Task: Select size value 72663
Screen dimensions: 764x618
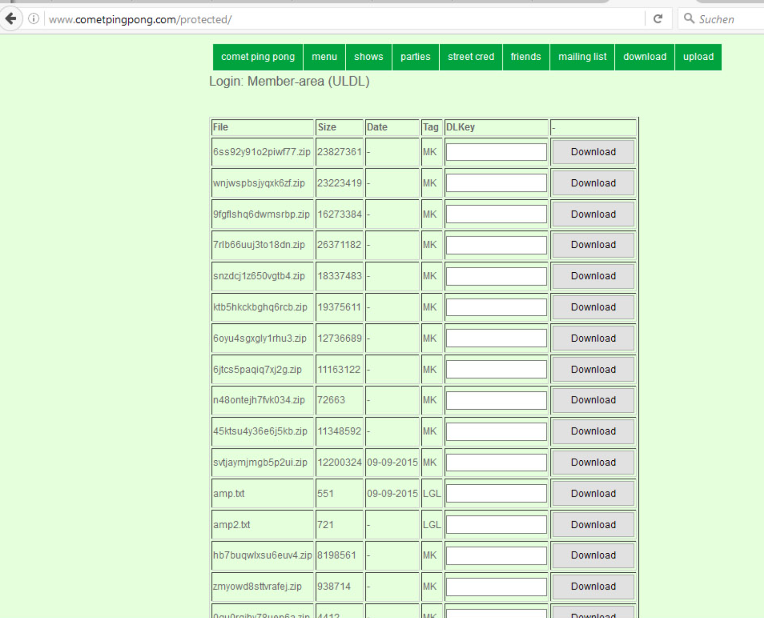Action: [x=331, y=400]
